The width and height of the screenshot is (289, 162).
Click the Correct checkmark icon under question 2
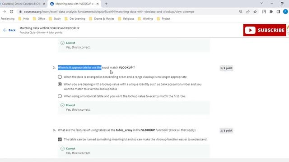point(62,105)
